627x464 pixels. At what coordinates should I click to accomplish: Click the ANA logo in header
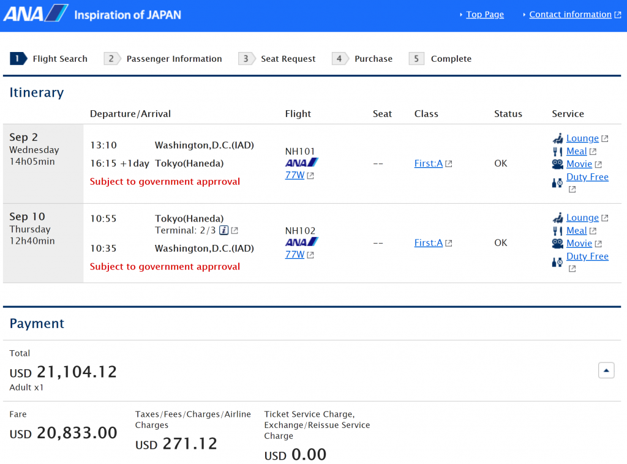pos(36,13)
